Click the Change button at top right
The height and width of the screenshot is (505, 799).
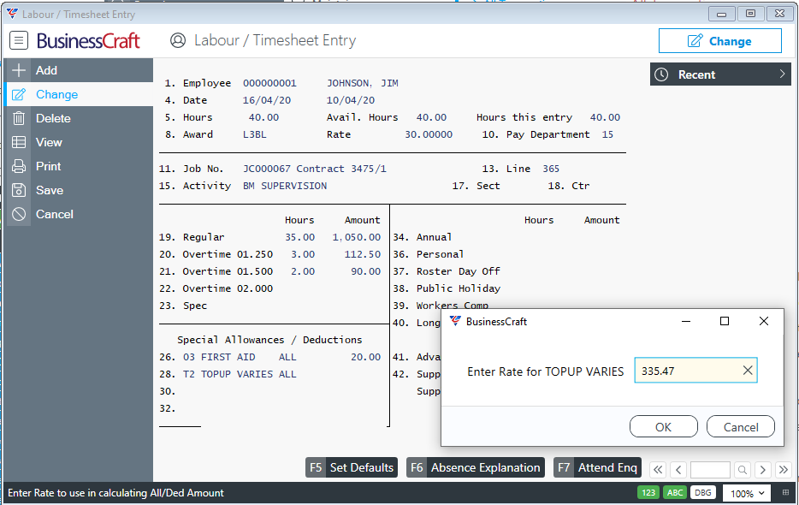720,41
